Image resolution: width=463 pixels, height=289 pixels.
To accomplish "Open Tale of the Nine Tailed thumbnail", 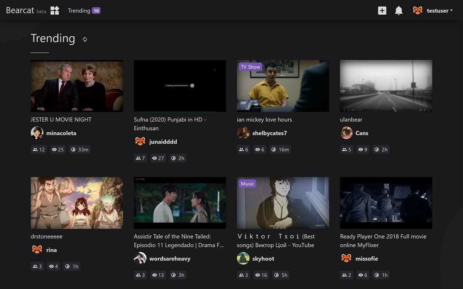I will (x=180, y=203).
